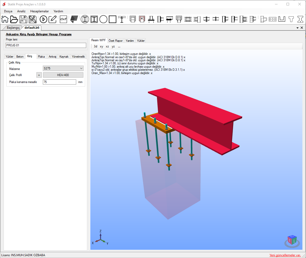Switch to the Kaynak tab

[64, 57]
